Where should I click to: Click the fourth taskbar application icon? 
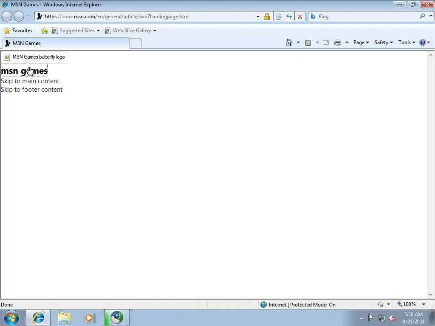(117, 318)
